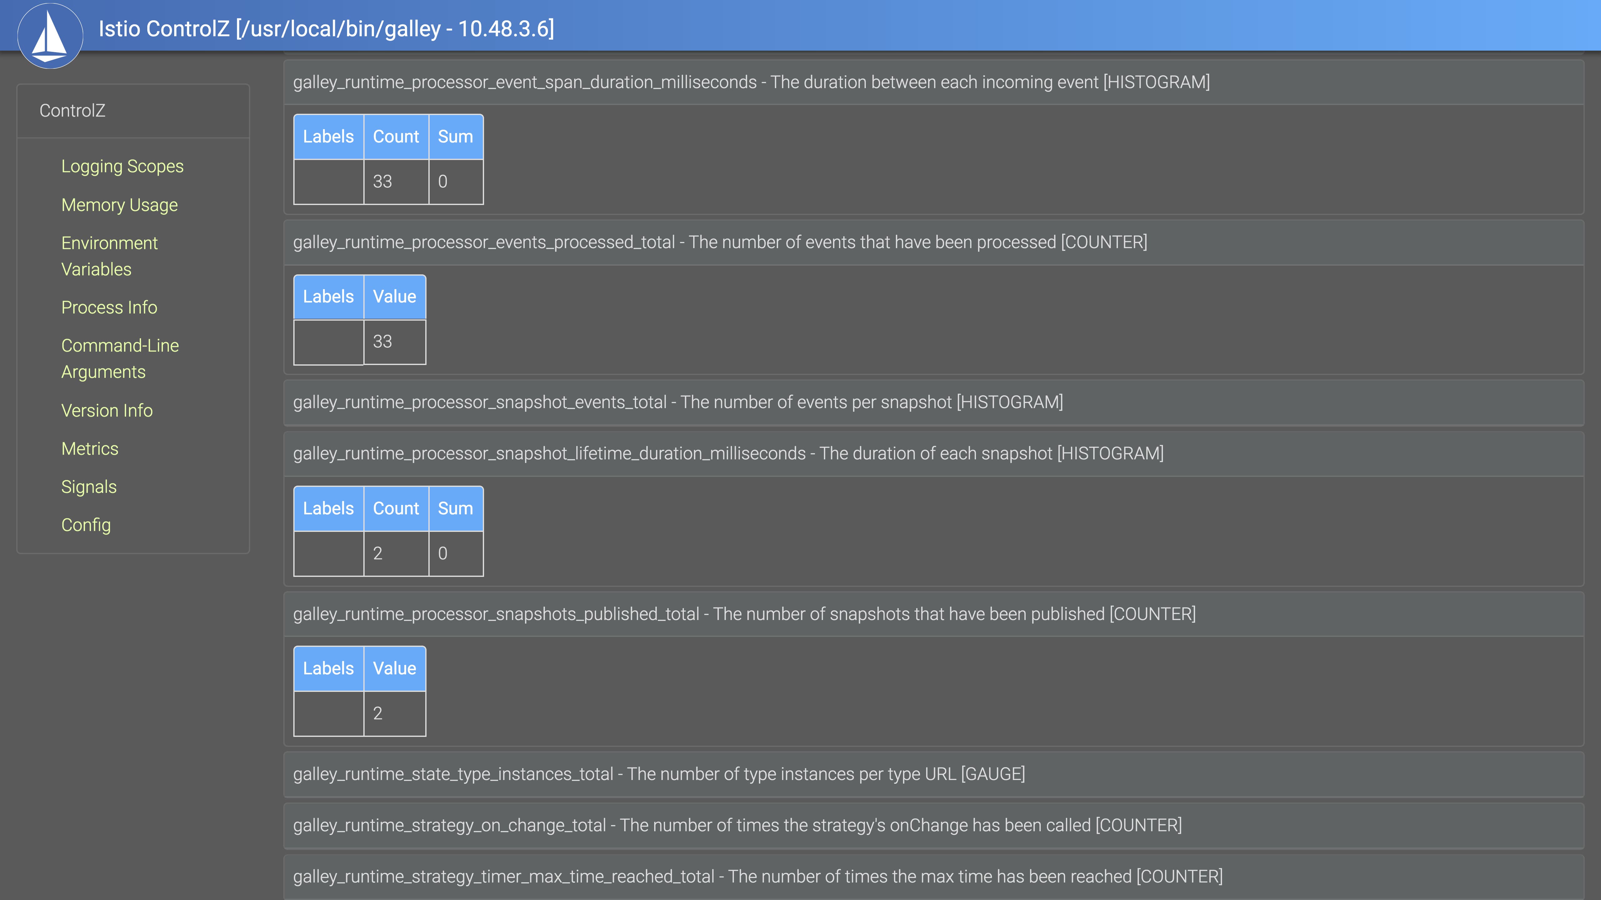Click the Istio ControlZ page title
The image size is (1601, 900).
tap(326, 28)
